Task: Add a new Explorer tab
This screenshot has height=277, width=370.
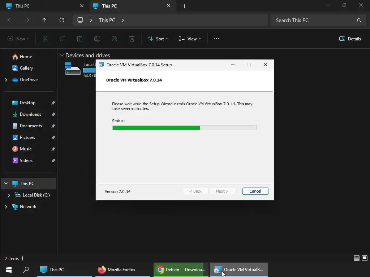Action: [x=185, y=6]
